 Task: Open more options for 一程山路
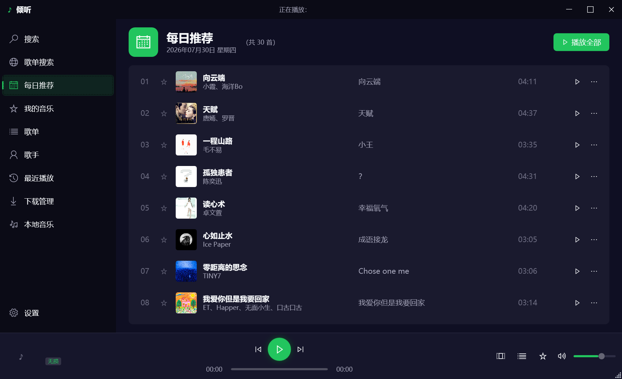(594, 145)
